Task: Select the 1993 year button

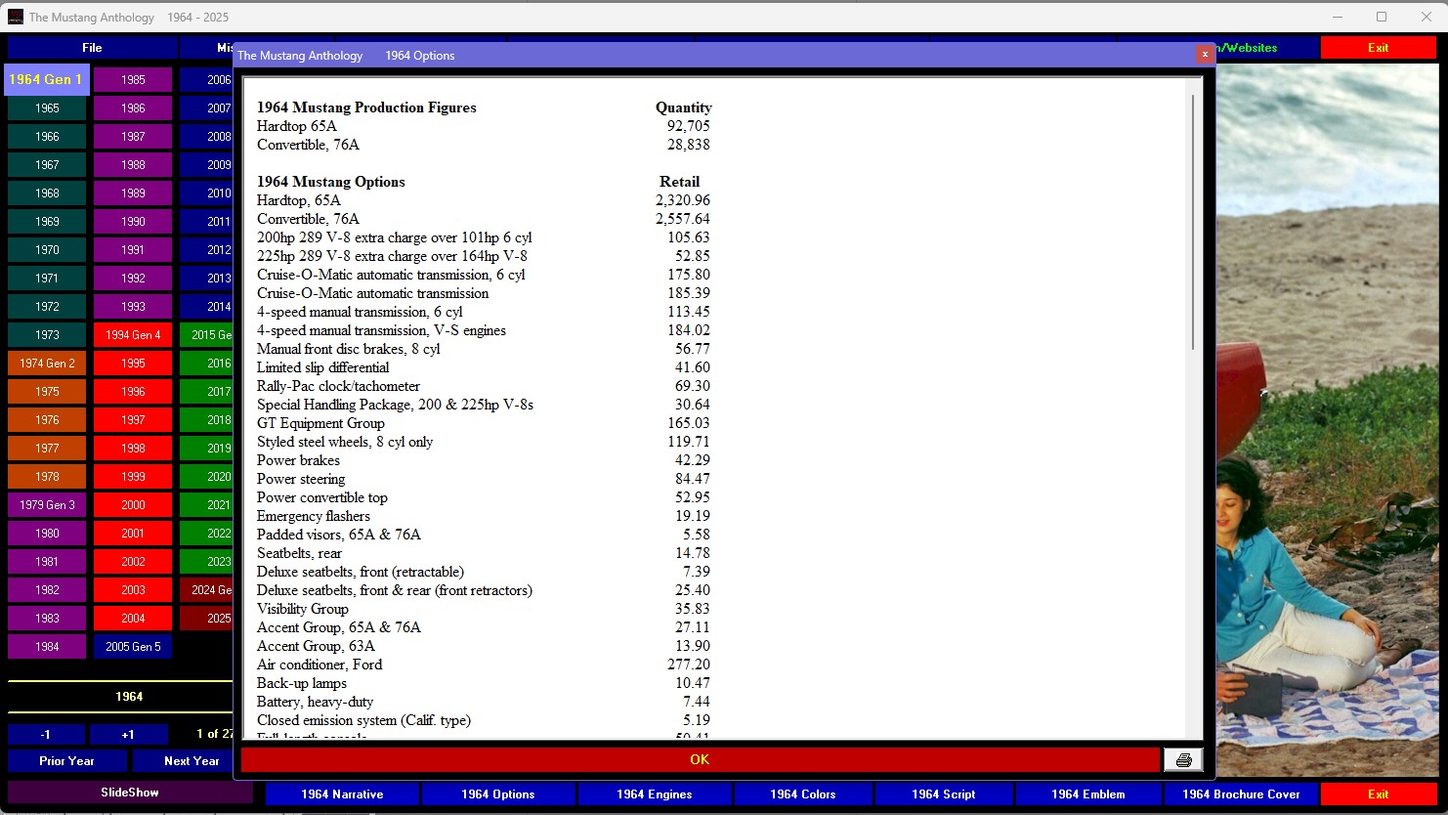Action: 133,306
